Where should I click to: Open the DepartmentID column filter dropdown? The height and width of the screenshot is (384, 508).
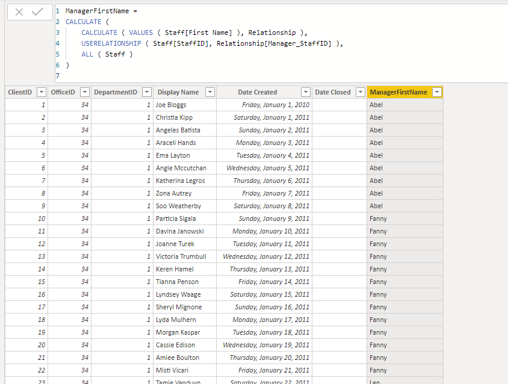coord(147,92)
